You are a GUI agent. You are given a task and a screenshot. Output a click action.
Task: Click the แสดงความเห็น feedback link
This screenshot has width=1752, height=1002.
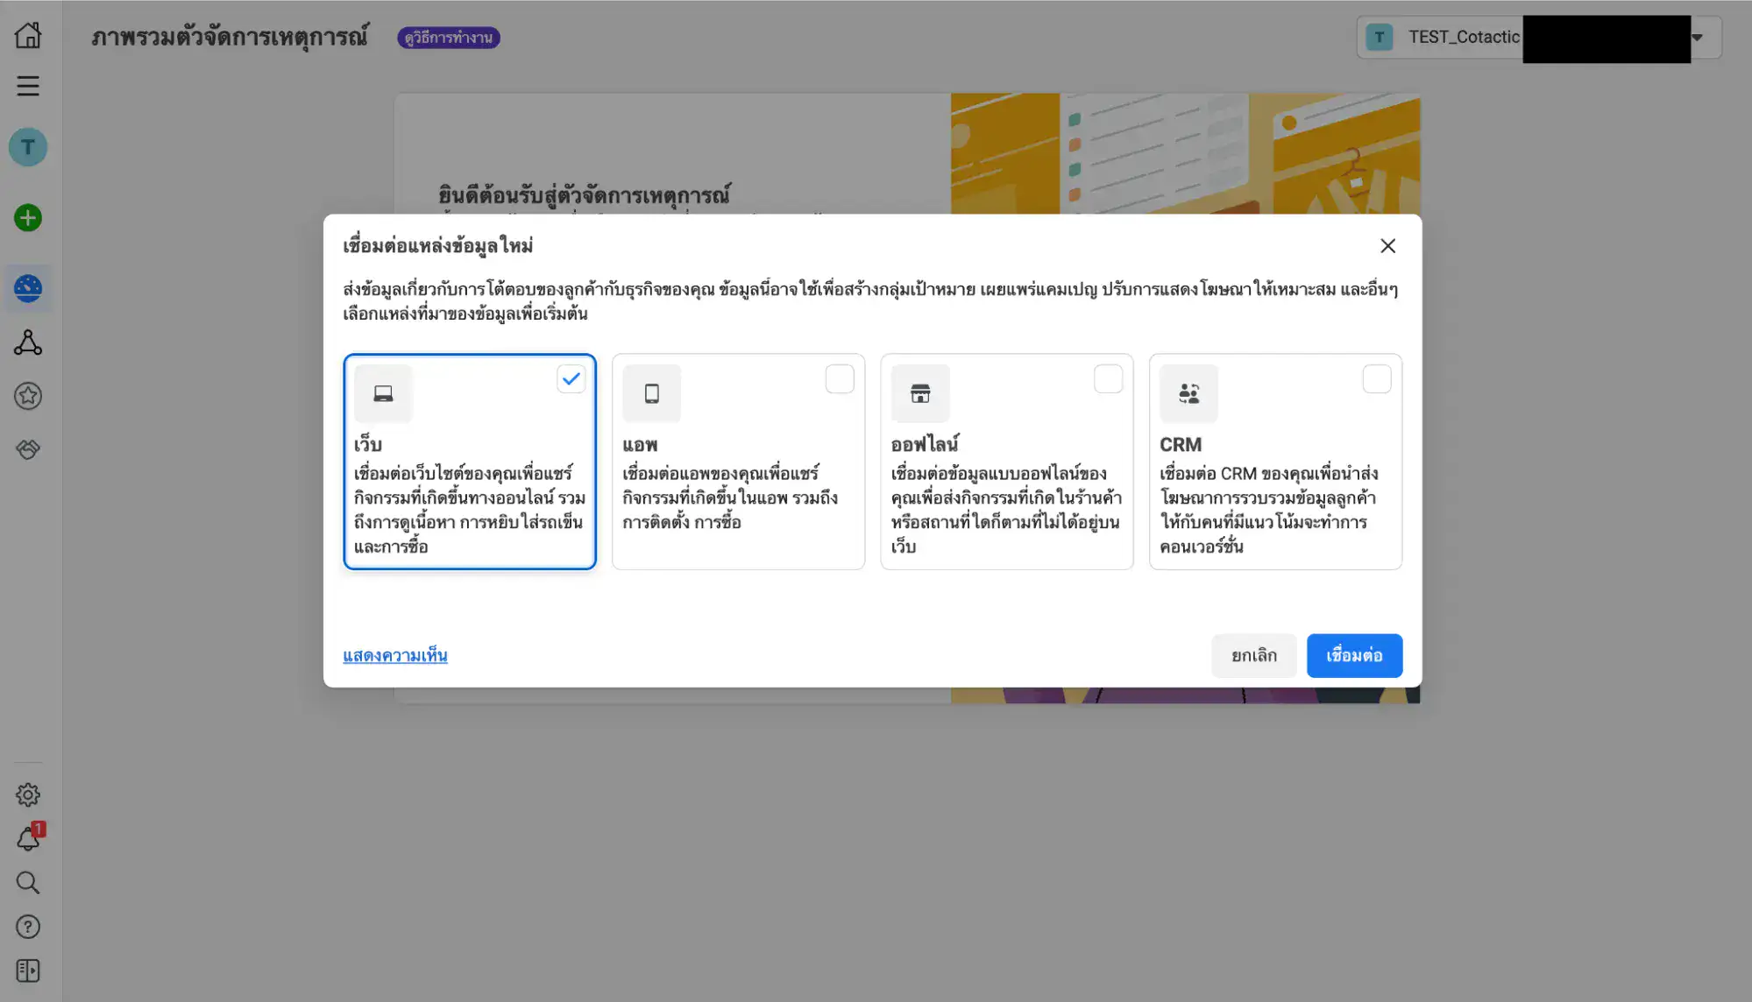tap(395, 655)
